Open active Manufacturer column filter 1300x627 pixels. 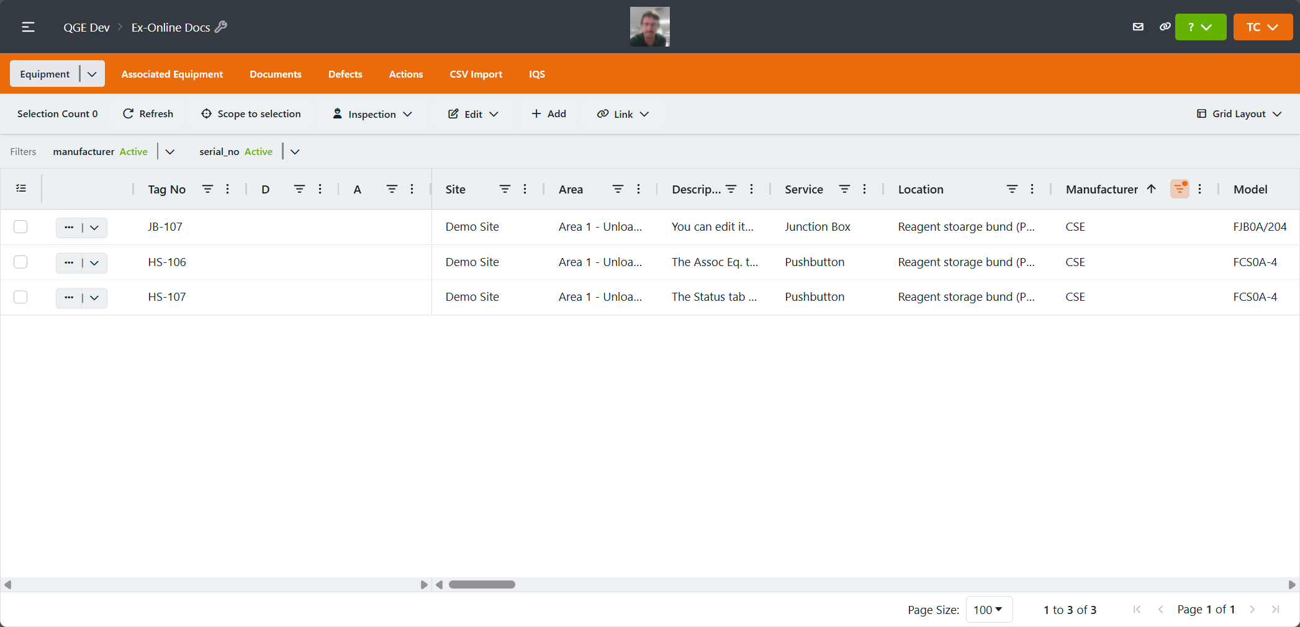[x=1180, y=189]
